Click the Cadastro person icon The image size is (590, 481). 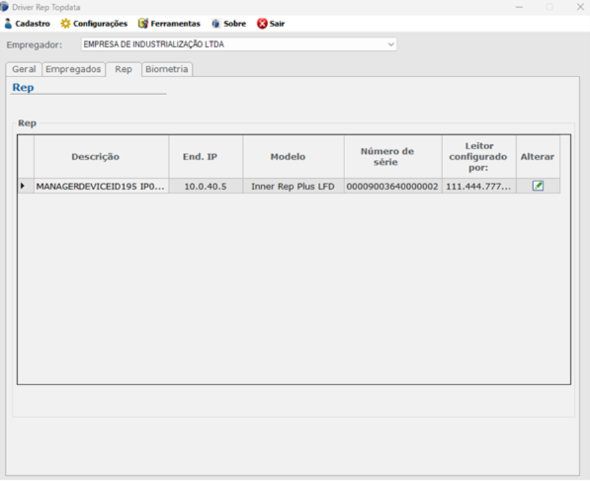click(x=9, y=24)
